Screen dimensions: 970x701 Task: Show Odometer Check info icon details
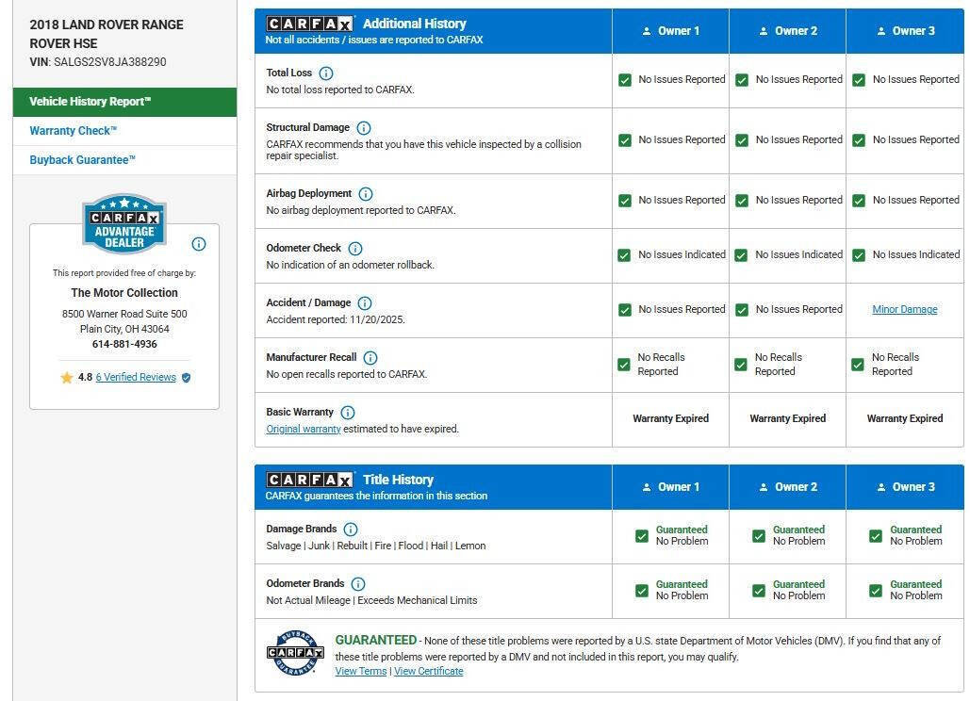pos(355,249)
